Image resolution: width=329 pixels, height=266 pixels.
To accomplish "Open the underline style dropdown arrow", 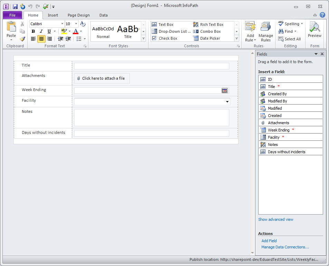I will click(x=55, y=31).
